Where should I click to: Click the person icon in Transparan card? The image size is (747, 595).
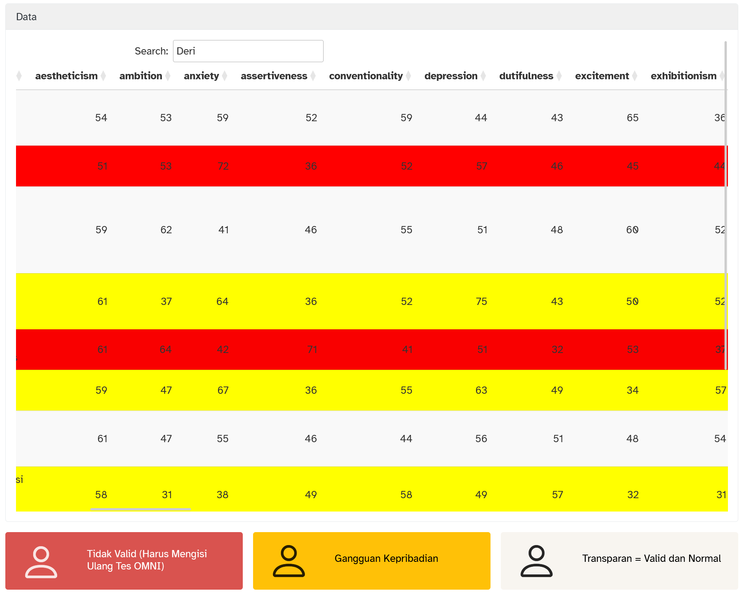(537, 561)
